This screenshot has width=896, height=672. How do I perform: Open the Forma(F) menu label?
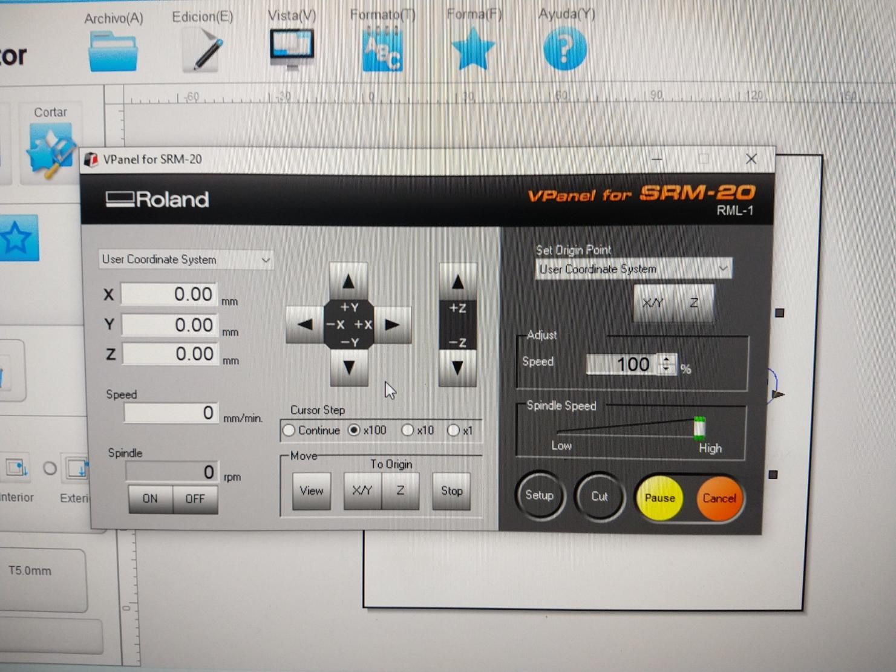[x=474, y=14]
